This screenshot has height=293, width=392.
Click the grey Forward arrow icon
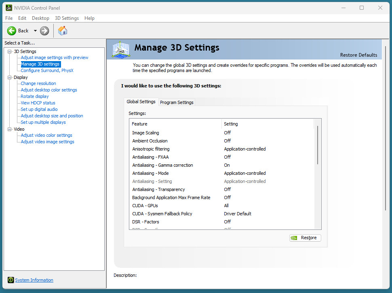click(44, 31)
